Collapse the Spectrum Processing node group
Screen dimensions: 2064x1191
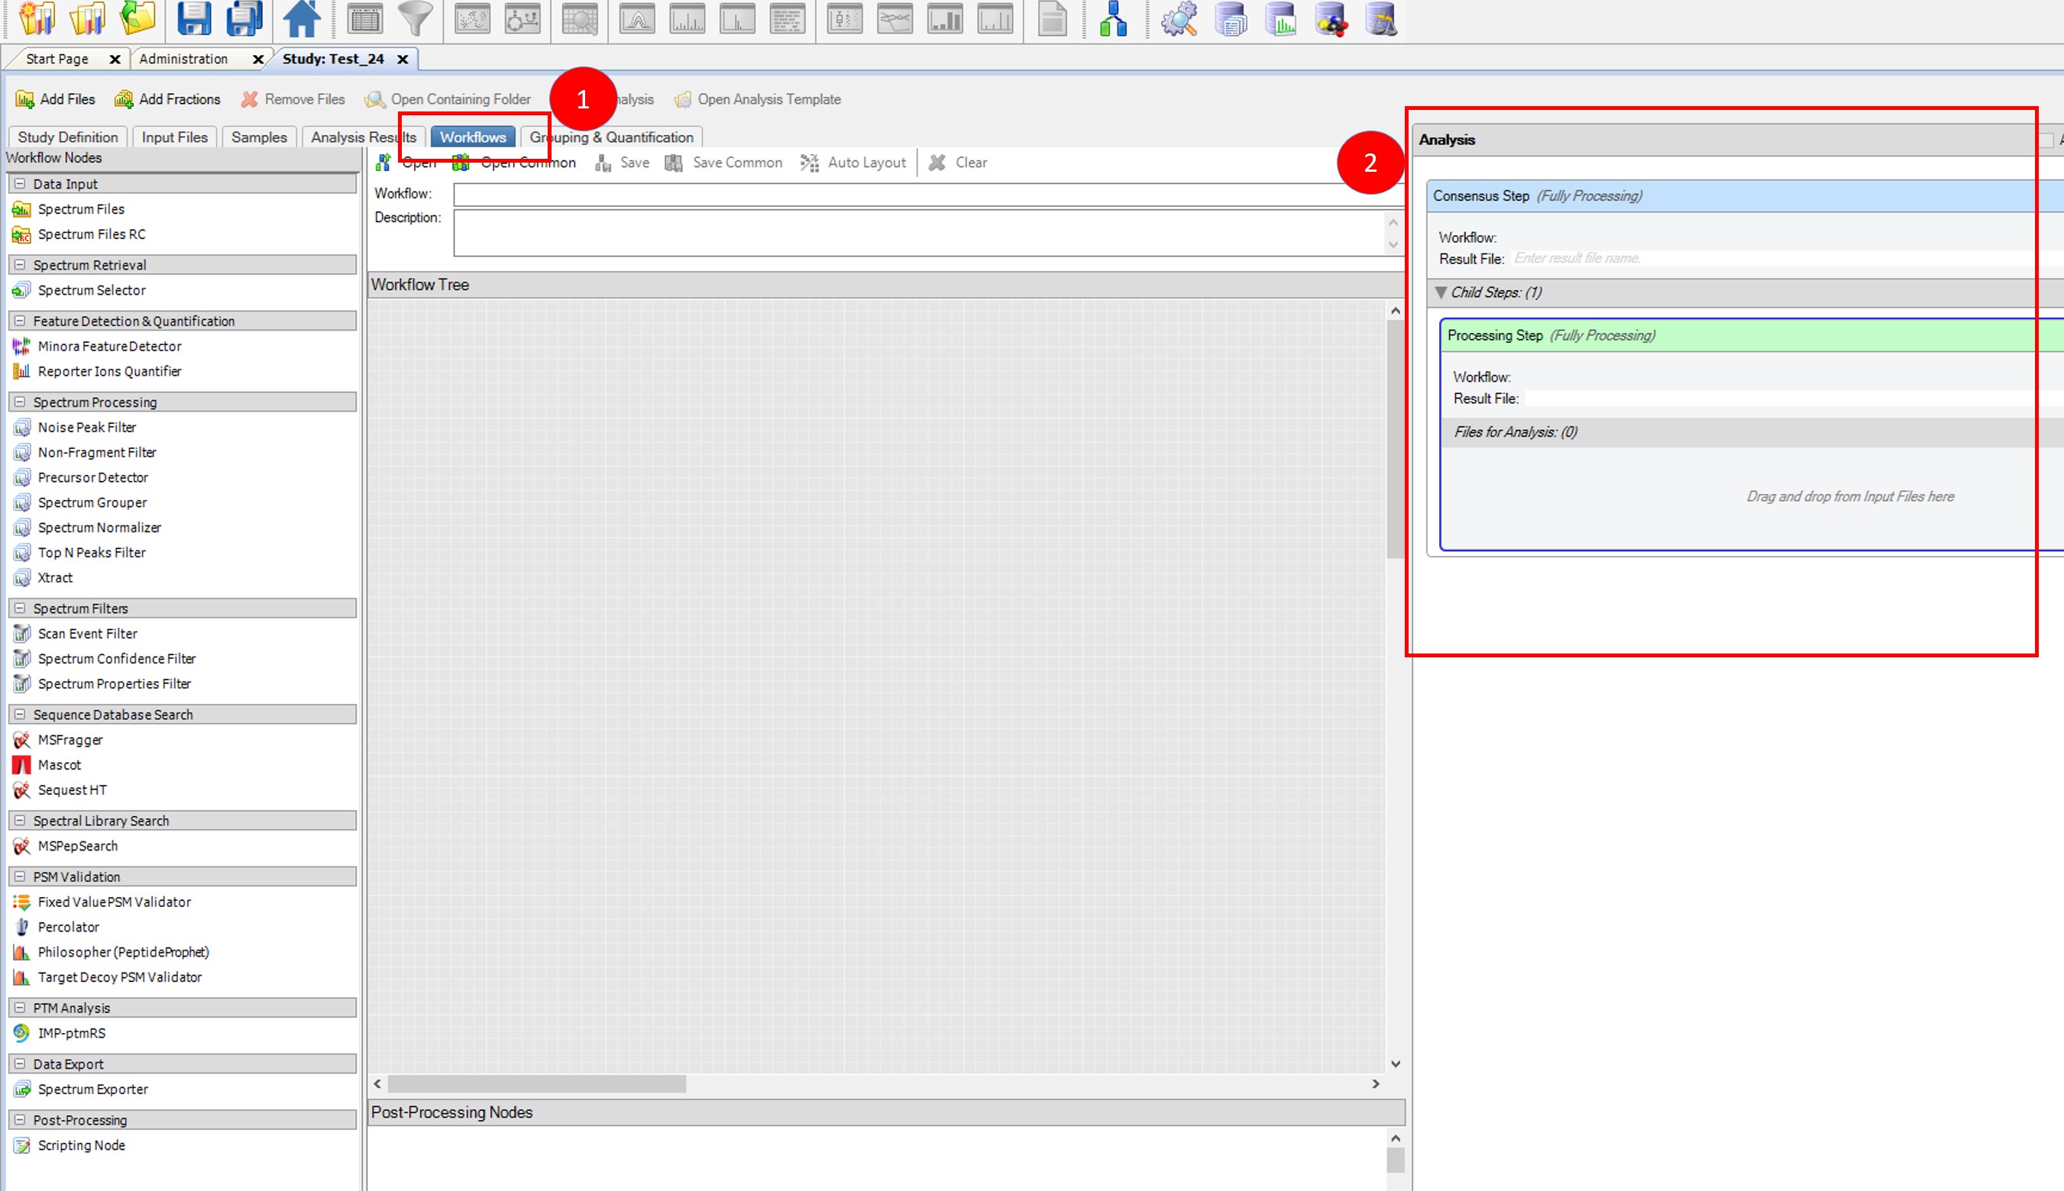click(20, 402)
